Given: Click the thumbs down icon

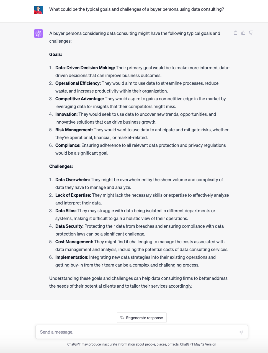Looking at the screenshot, I should [251, 33].
